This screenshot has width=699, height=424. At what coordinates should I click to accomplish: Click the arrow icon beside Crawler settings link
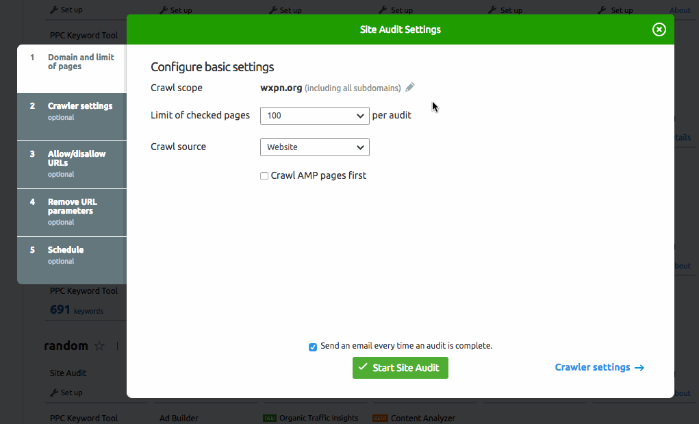tap(639, 368)
